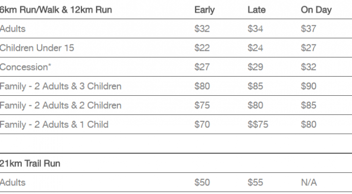Click the Early column header

tap(204, 10)
